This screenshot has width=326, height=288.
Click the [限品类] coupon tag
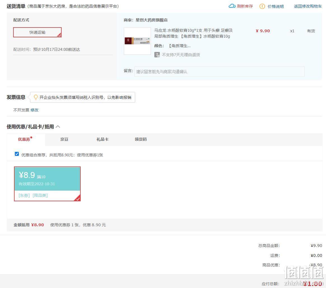40,195
